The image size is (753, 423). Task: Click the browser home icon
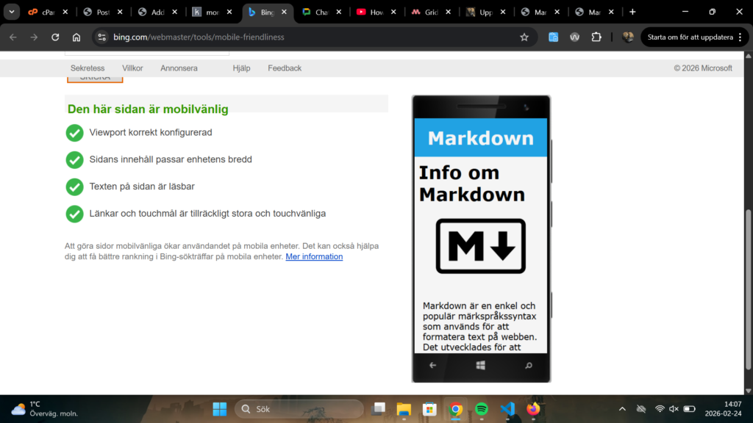(x=76, y=37)
